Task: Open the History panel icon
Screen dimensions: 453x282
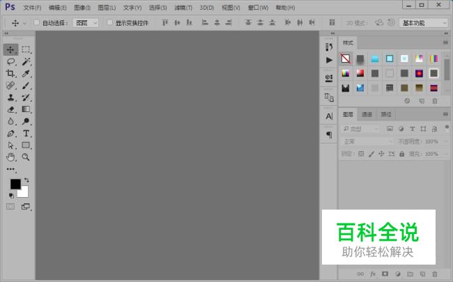Action: pyautogui.click(x=329, y=47)
